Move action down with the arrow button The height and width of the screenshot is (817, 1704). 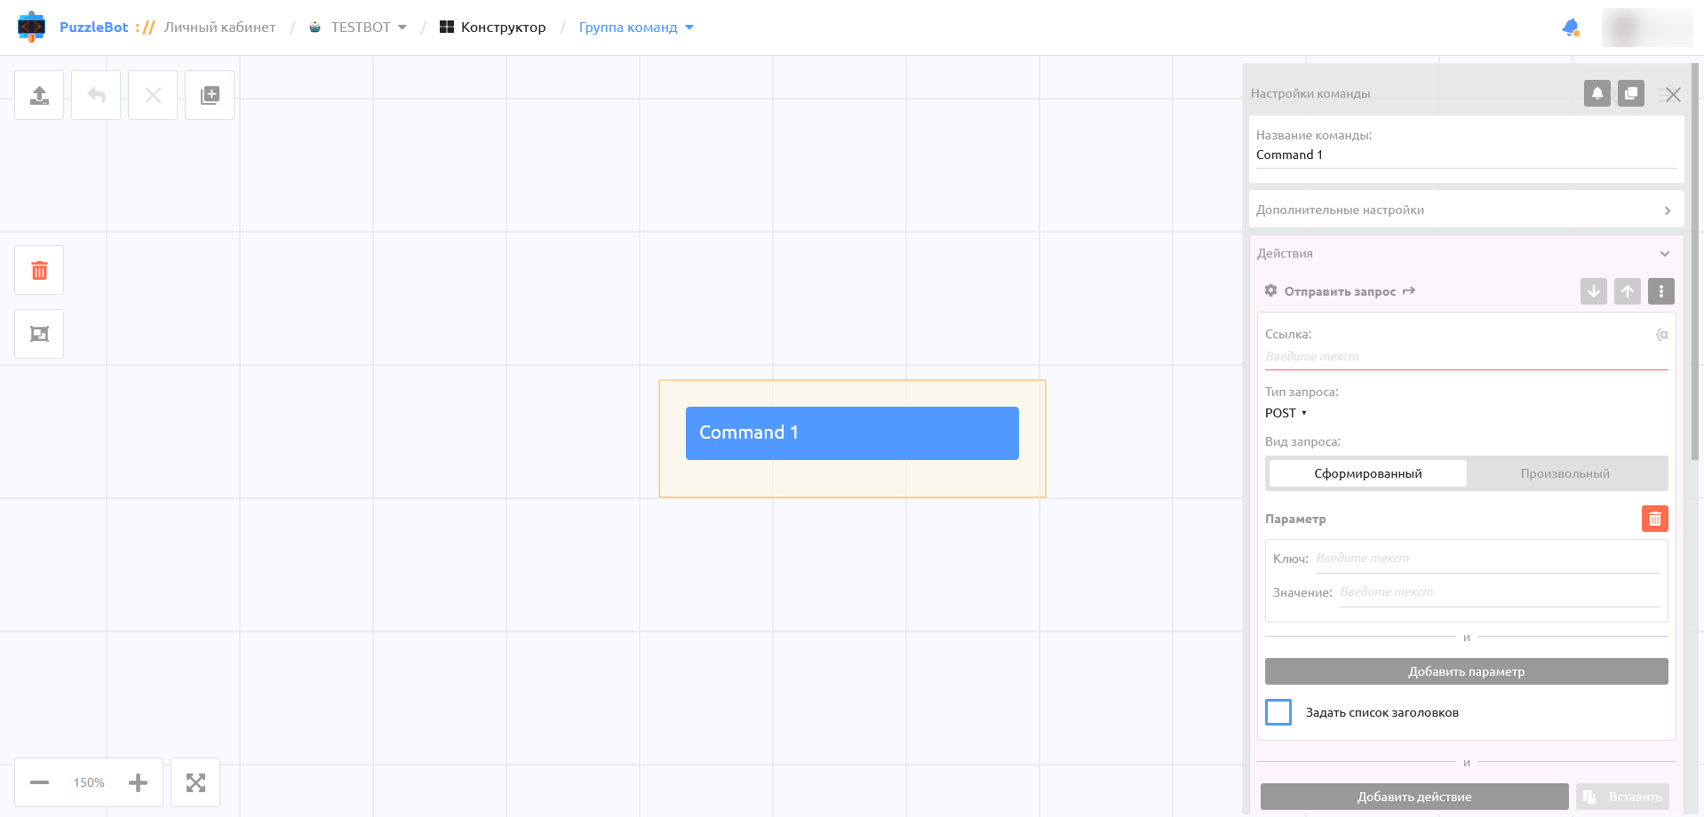[x=1594, y=291]
